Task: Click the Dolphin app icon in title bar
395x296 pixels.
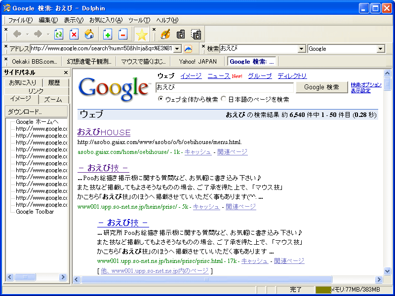Action: [x=7, y=8]
